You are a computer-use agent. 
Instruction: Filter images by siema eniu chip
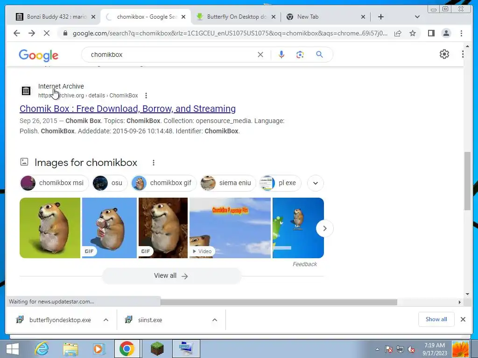point(228,183)
